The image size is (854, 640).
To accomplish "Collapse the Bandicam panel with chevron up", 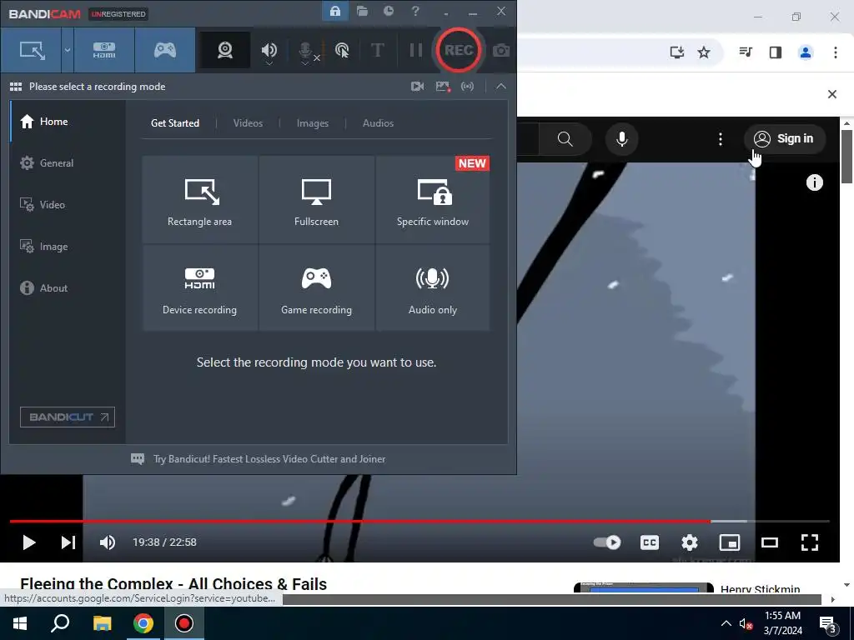I will click(501, 87).
